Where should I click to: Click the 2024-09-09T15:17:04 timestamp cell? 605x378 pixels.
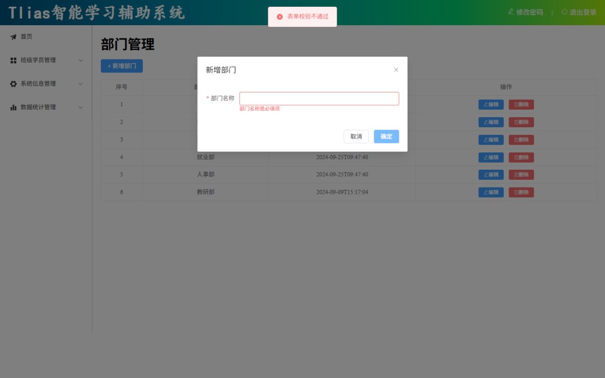click(x=342, y=192)
